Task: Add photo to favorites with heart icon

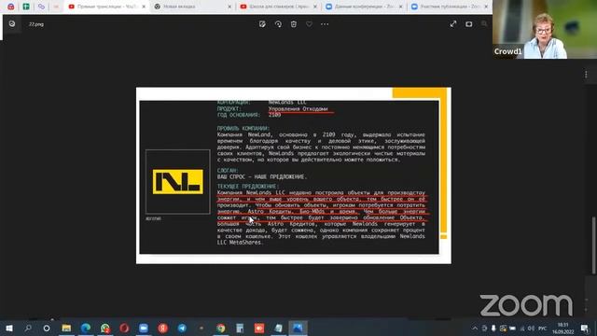Action: pyautogui.click(x=309, y=24)
